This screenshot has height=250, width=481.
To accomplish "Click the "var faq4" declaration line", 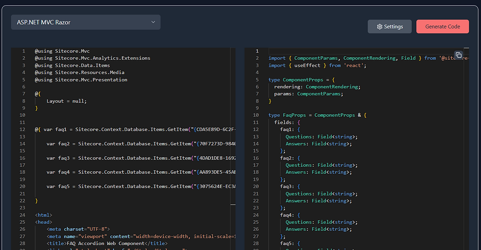I will coord(141,172).
